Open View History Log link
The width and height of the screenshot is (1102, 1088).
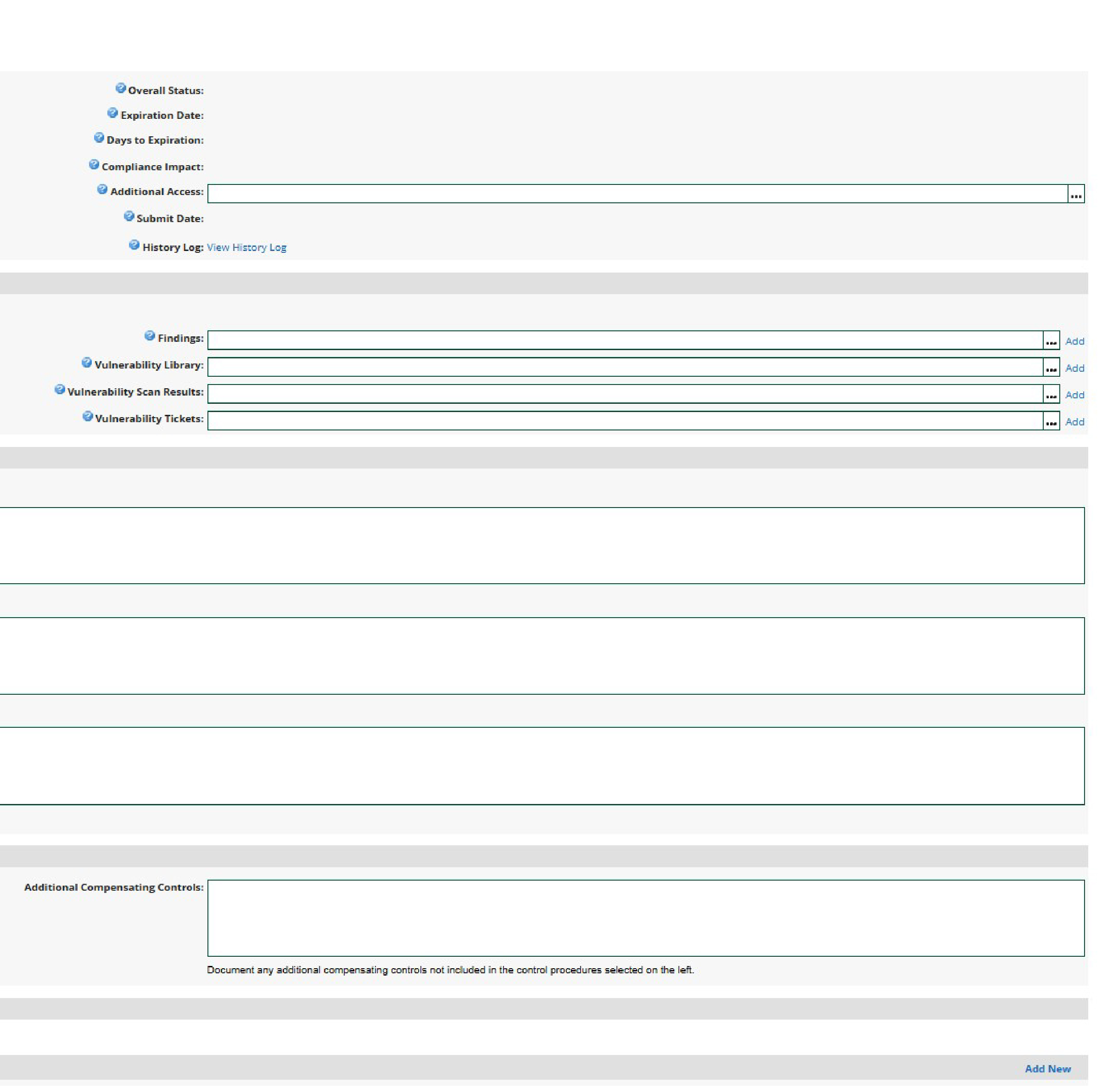(246, 247)
